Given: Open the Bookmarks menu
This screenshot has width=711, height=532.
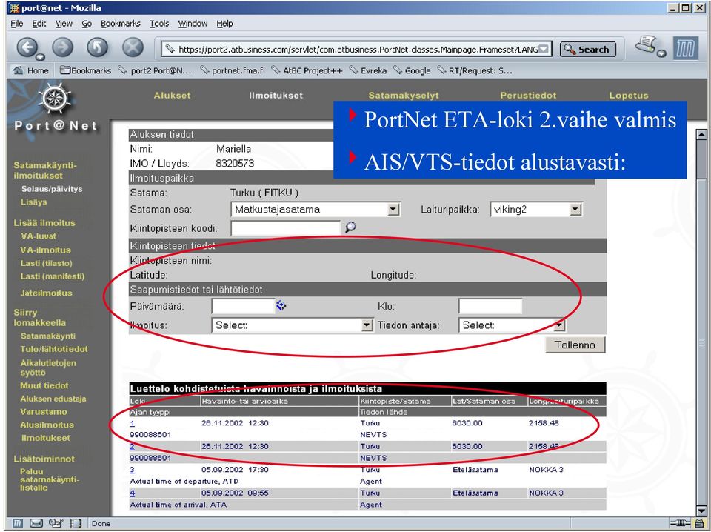Looking at the screenshot, I should (121, 24).
